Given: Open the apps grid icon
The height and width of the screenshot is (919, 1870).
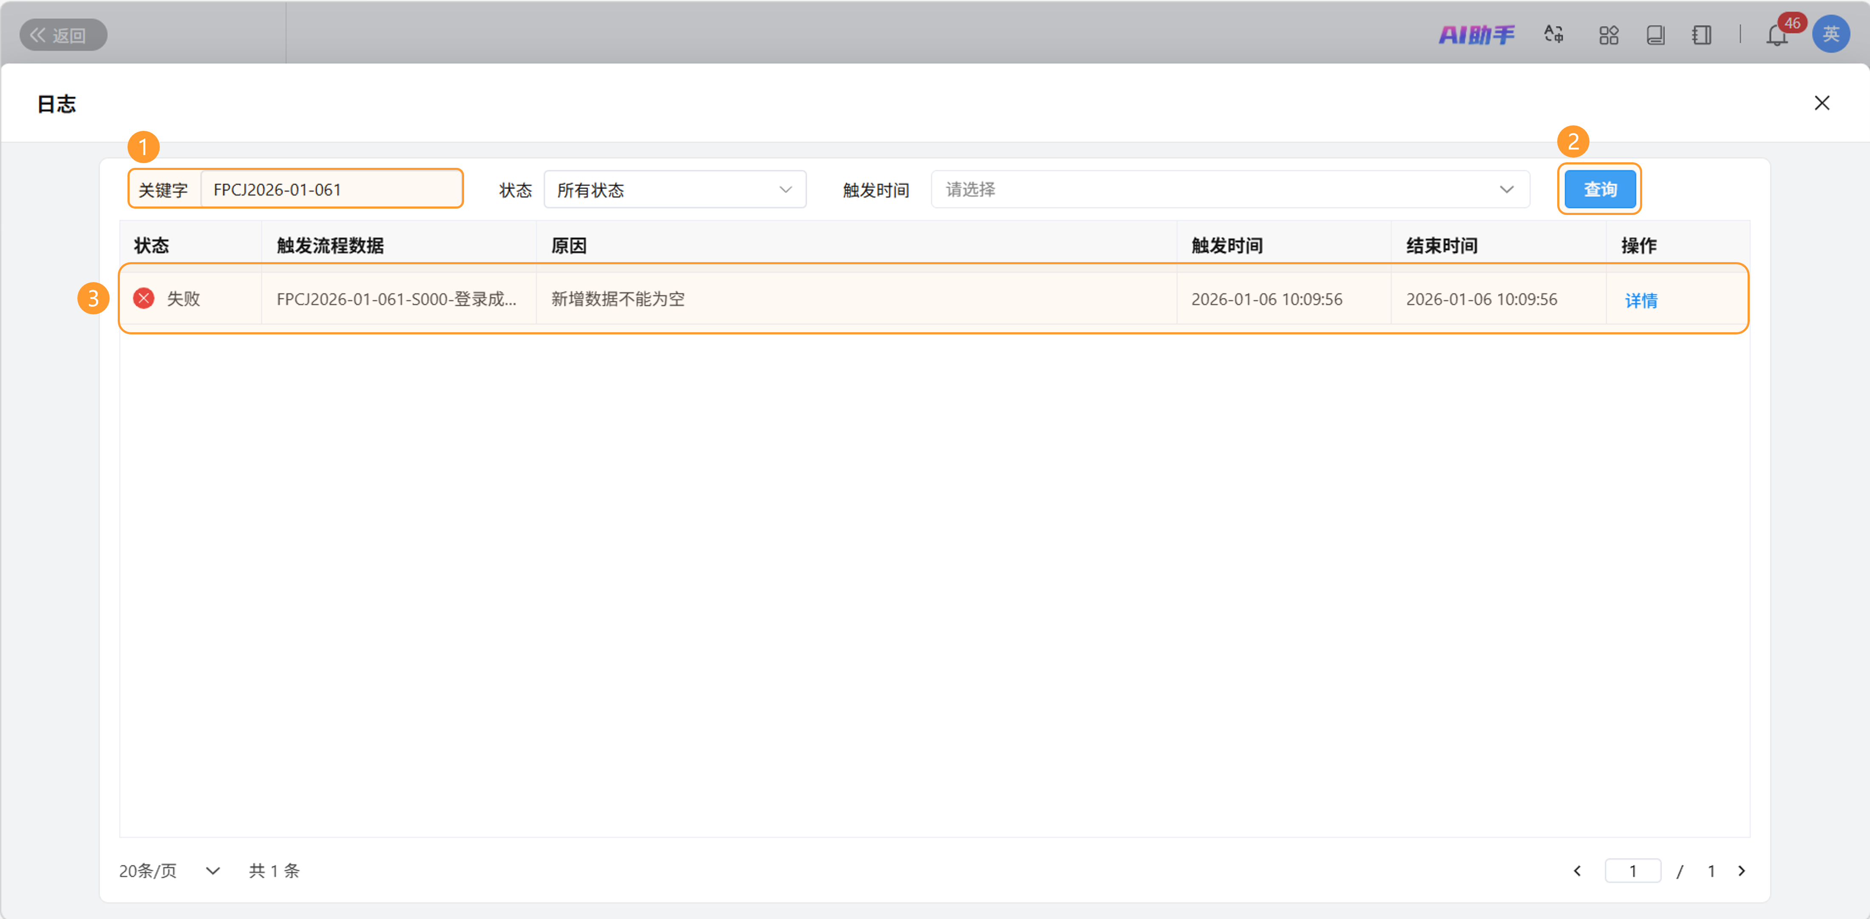Looking at the screenshot, I should pyautogui.click(x=1609, y=35).
